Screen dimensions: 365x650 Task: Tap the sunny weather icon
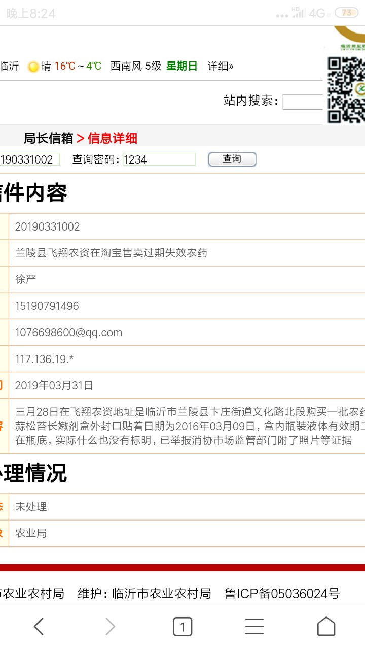click(33, 67)
